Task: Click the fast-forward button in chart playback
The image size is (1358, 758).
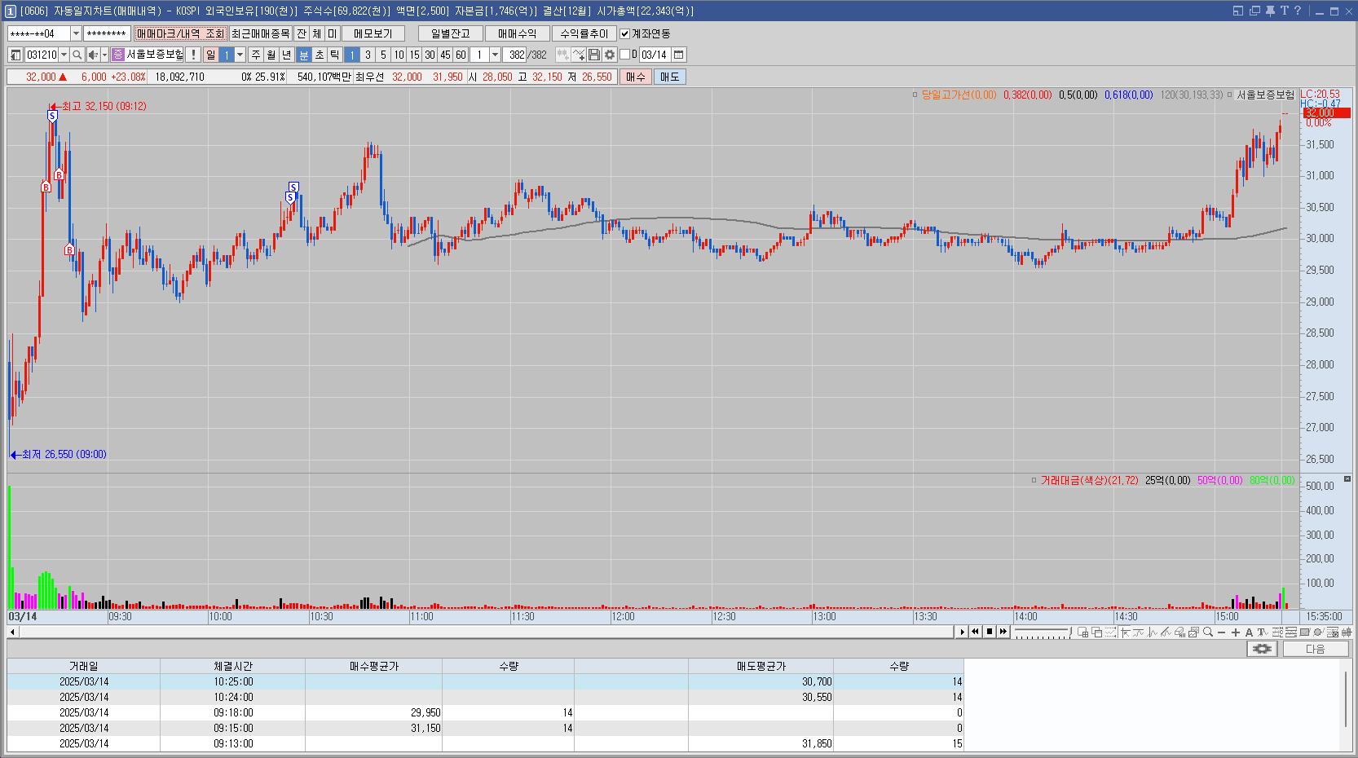Action: [1003, 632]
